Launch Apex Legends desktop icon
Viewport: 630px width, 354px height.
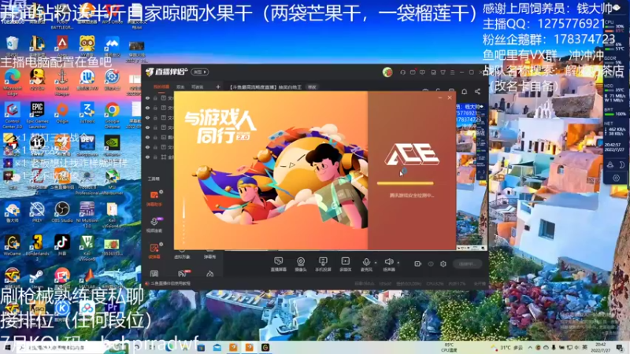click(62, 46)
